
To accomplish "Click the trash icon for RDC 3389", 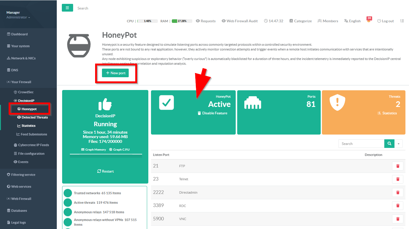I will [x=397, y=206].
